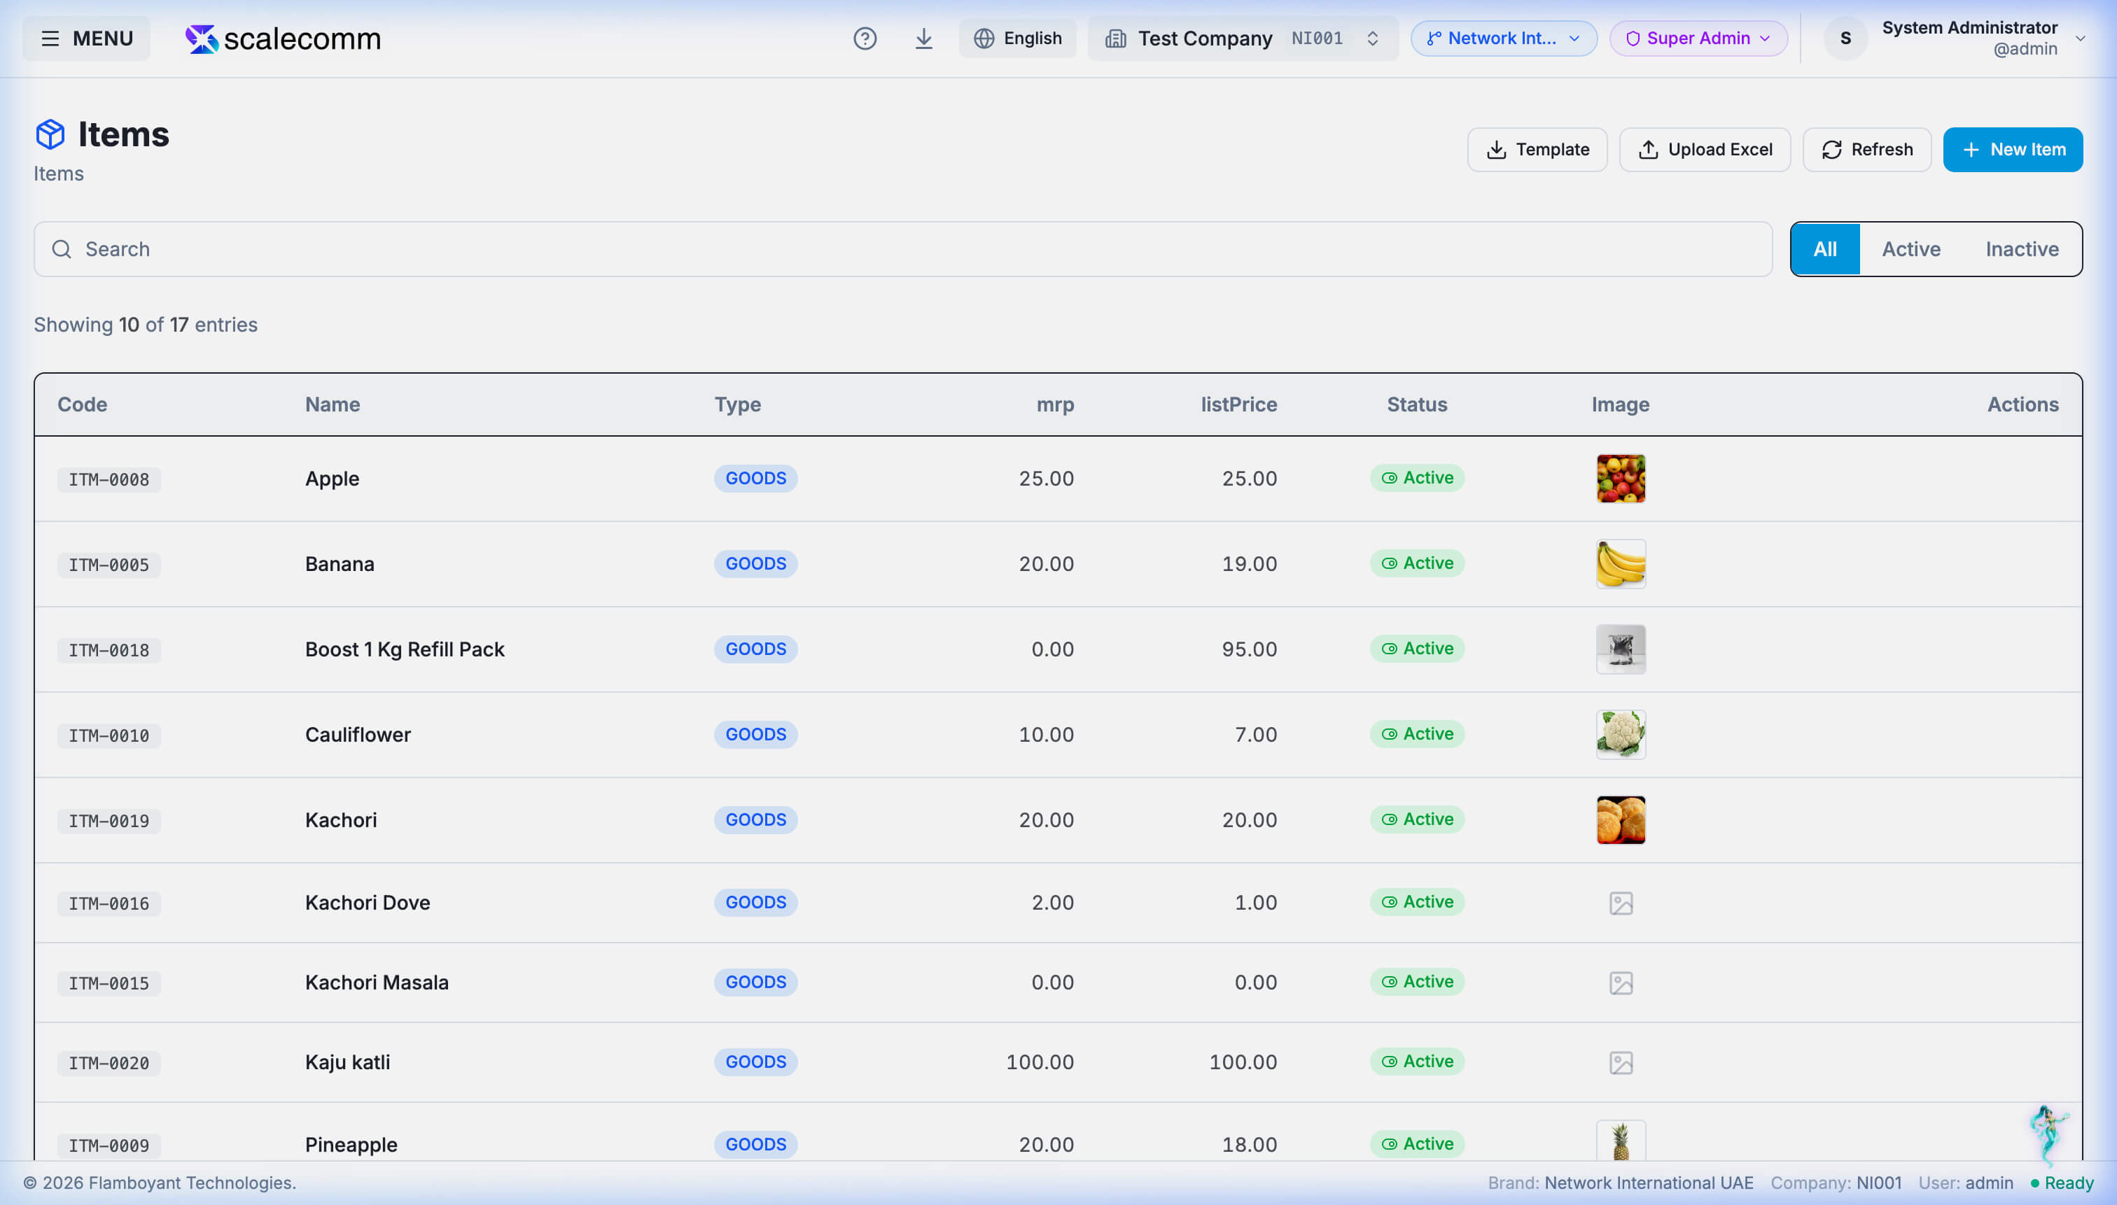
Task: Focus the Search input field
Action: [902, 249]
